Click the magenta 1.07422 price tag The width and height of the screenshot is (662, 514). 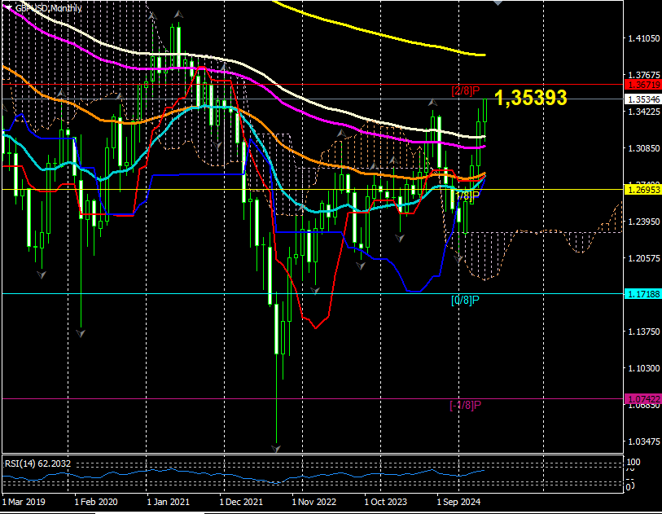(x=642, y=398)
